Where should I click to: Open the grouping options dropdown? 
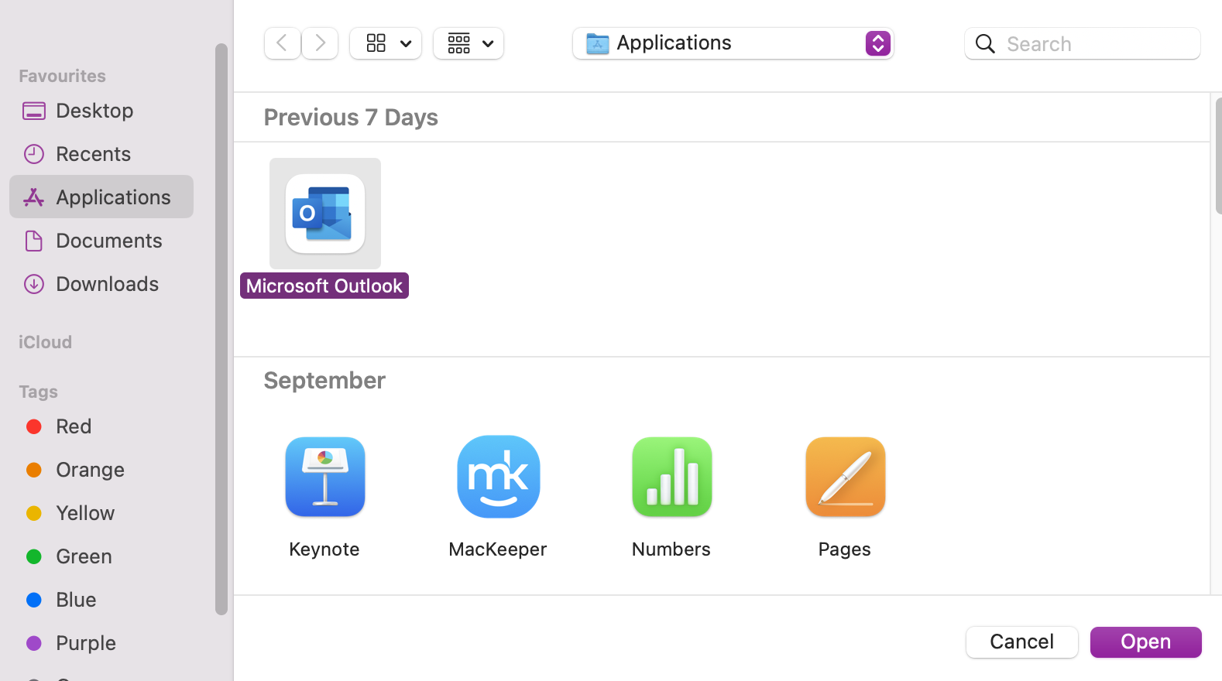[x=469, y=43]
